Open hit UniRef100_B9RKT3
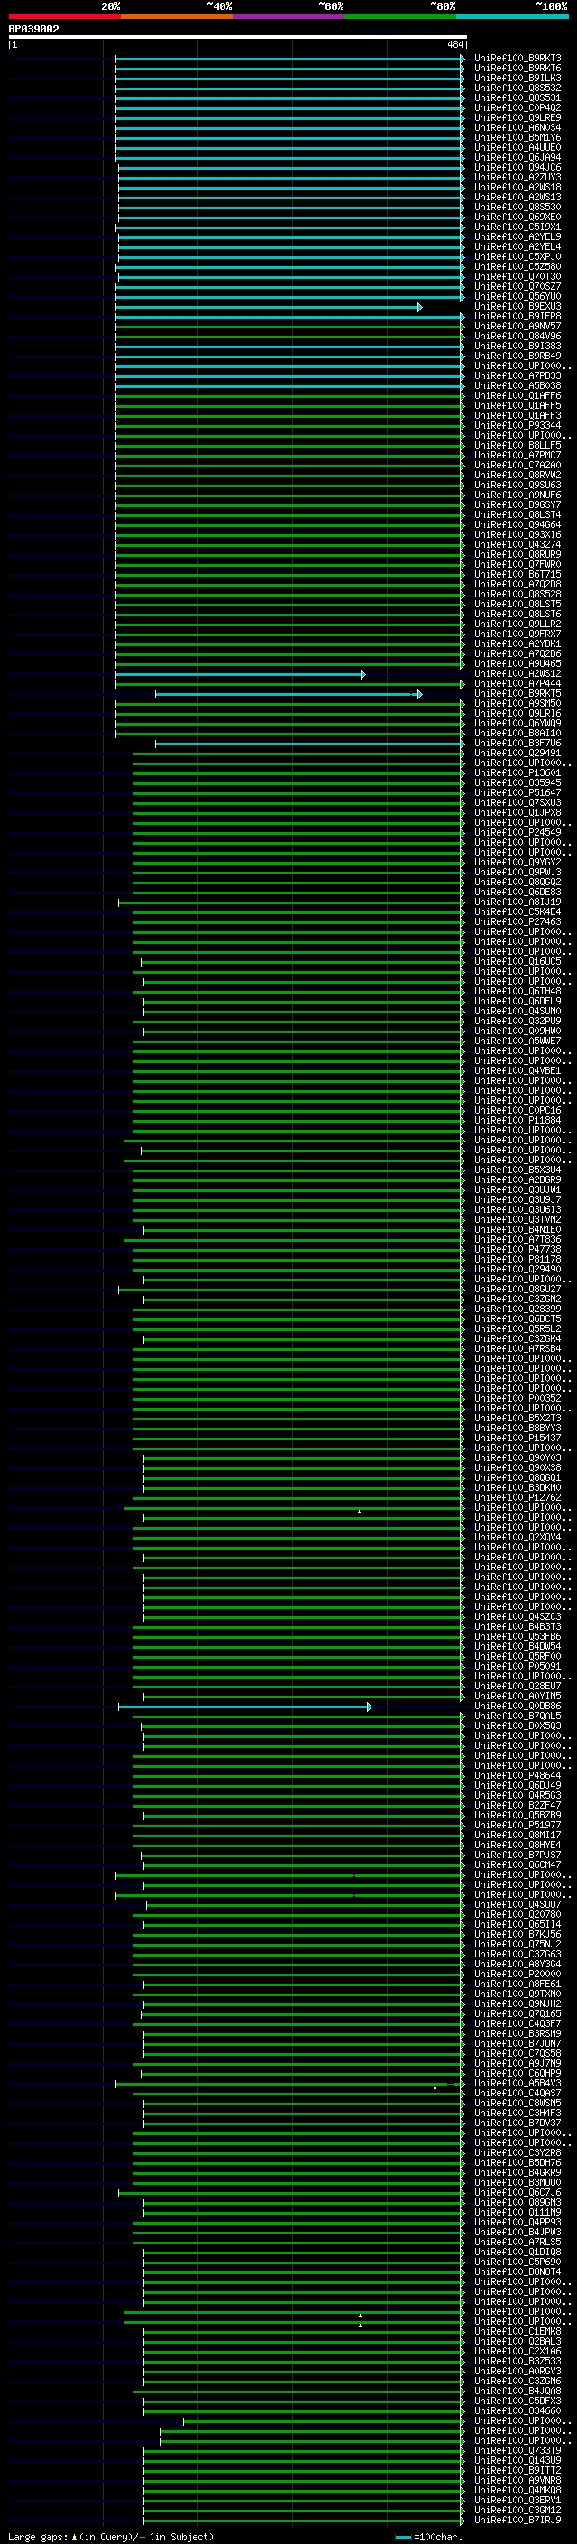This screenshot has width=577, height=2544. 517,59
